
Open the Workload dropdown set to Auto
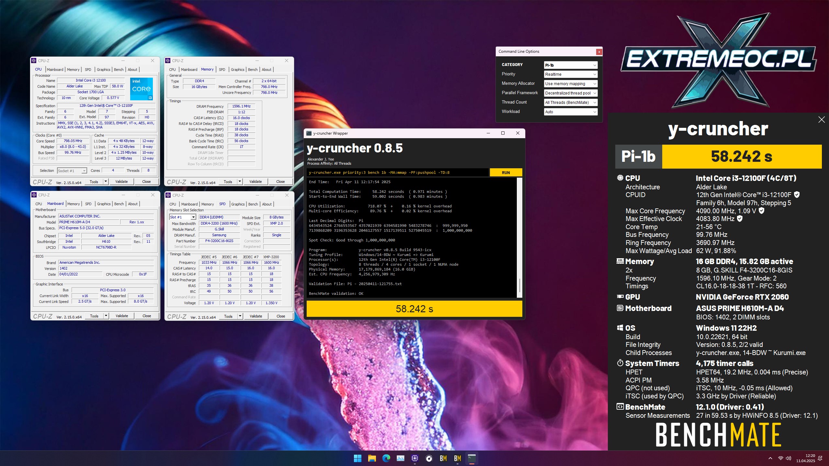(x=571, y=112)
